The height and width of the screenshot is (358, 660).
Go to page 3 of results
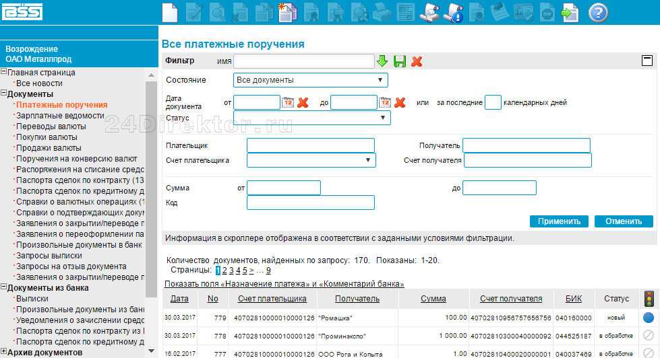point(231,271)
